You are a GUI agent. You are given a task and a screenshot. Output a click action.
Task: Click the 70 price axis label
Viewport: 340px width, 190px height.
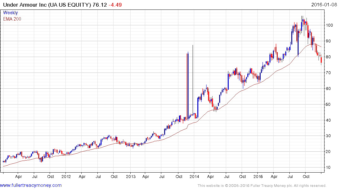point(328,73)
